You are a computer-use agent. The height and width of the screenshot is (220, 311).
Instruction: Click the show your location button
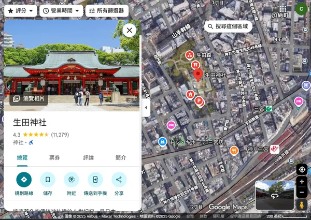(302, 170)
